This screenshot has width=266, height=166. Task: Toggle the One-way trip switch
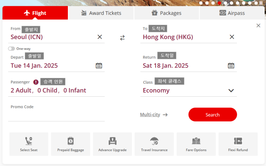11,49
